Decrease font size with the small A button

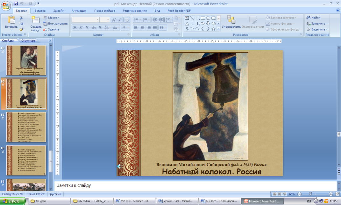pyautogui.click(x=120, y=20)
